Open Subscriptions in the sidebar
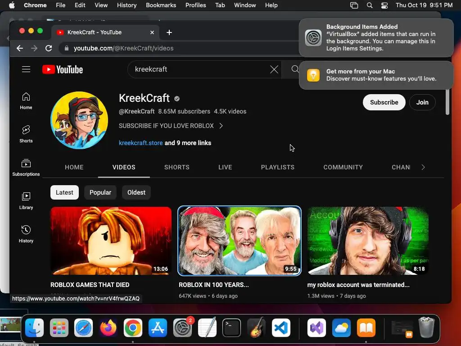Viewport: 461px width, 346px height. pos(26,168)
